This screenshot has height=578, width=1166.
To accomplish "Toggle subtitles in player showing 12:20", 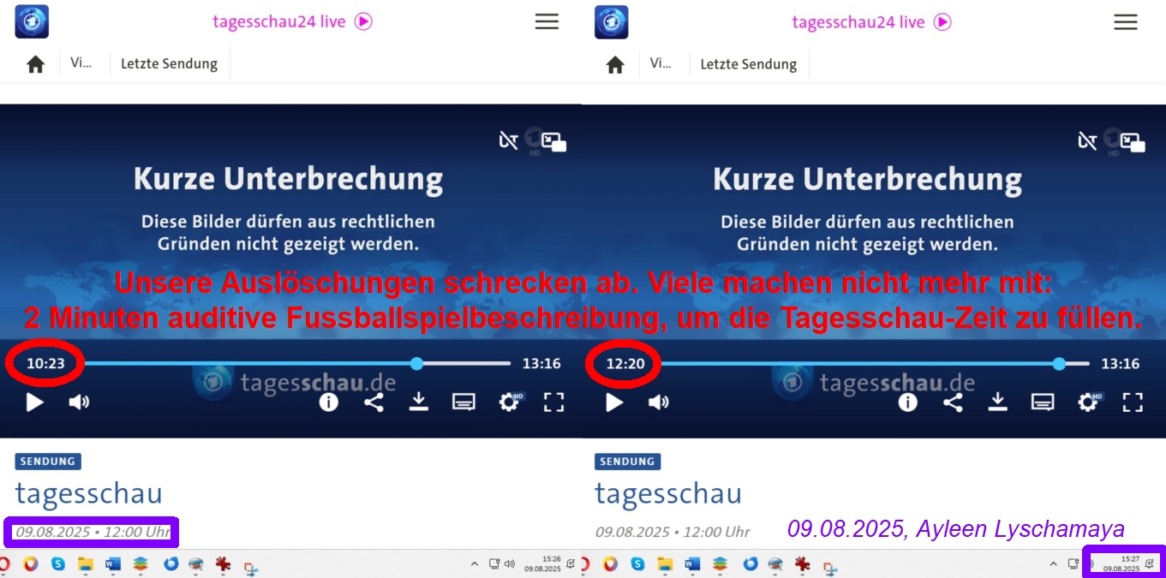I will click(x=1043, y=402).
